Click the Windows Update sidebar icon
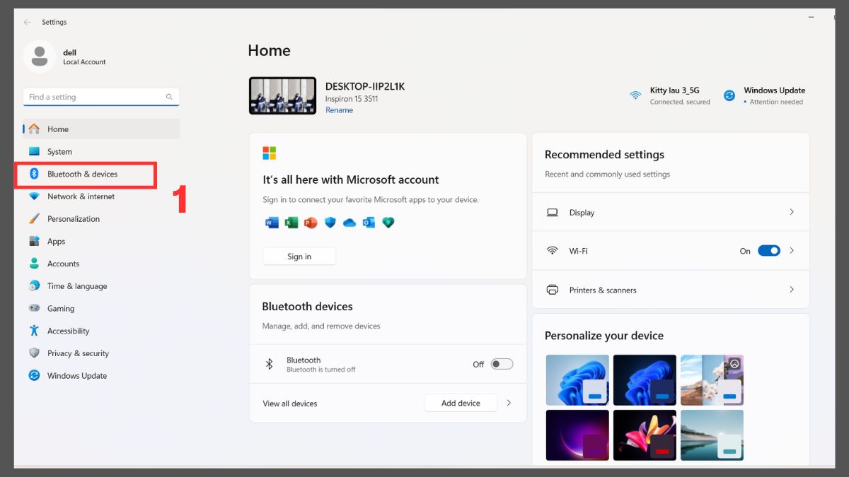The height and width of the screenshot is (477, 849). (x=34, y=375)
